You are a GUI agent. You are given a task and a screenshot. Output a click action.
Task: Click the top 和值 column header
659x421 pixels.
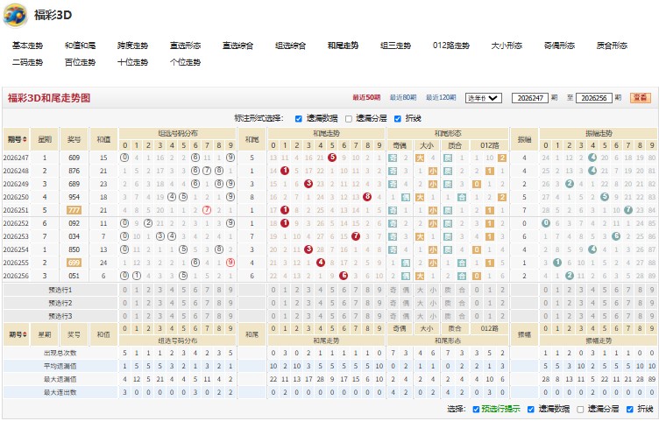(x=103, y=139)
